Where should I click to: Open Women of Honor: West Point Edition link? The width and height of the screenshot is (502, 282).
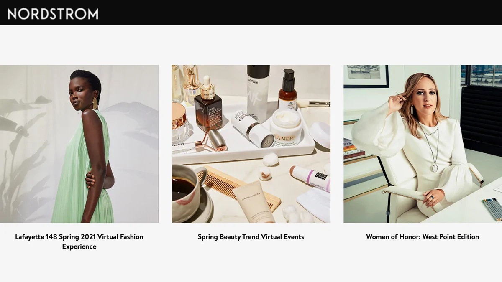[423, 237]
